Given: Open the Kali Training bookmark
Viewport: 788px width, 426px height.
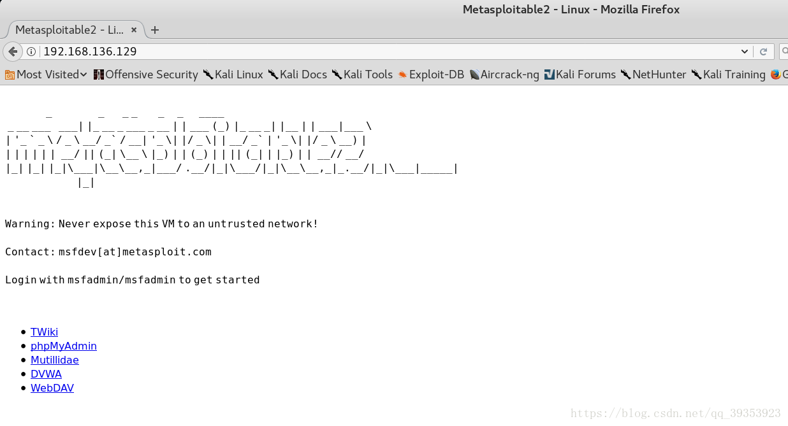Looking at the screenshot, I should (x=729, y=75).
